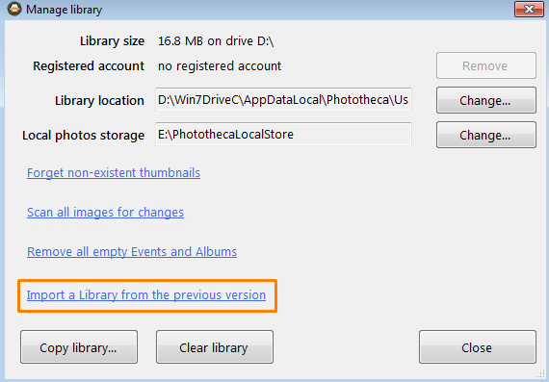This screenshot has width=549, height=382.
Task: Click the 16.8 MB on drive D:\ text
Action: coord(216,41)
